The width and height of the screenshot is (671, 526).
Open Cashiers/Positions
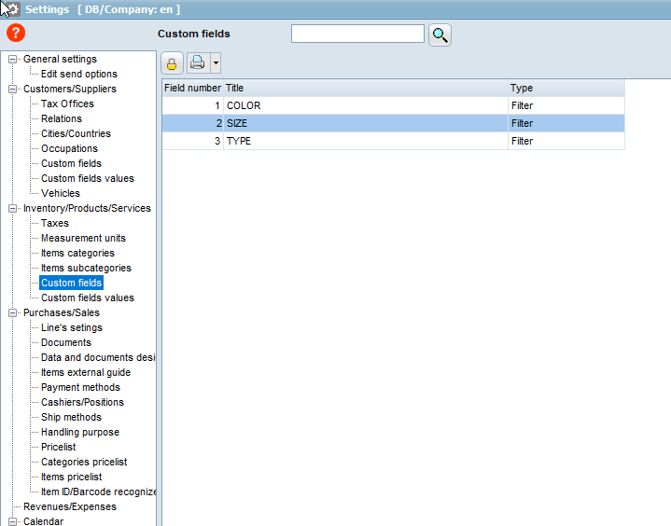pyautogui.click(x=82, y=402)
